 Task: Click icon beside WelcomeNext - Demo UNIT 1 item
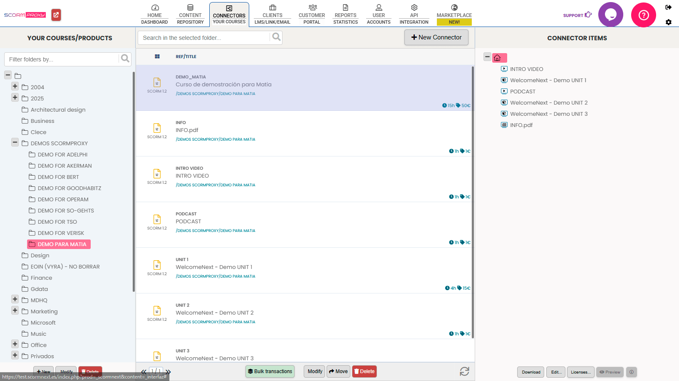click(x=504, y=80)
